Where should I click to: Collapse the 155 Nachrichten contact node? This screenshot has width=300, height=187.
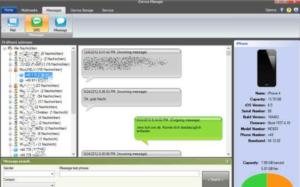point(10,70)
